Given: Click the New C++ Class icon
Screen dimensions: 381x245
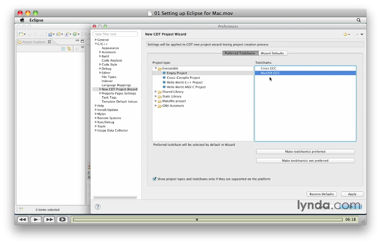Looking at the screenshot, I should click(x=75, y=34).
